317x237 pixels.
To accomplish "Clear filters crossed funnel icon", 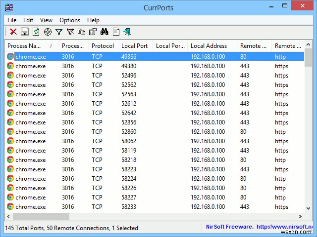I will pyautogui.click(x=70, y=32).
